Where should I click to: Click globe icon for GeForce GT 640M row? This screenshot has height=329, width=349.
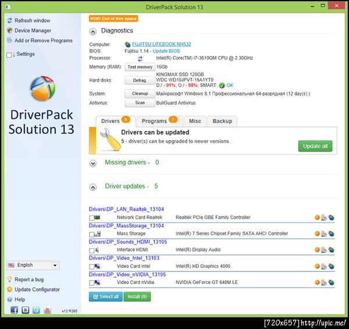coord(331,282)
